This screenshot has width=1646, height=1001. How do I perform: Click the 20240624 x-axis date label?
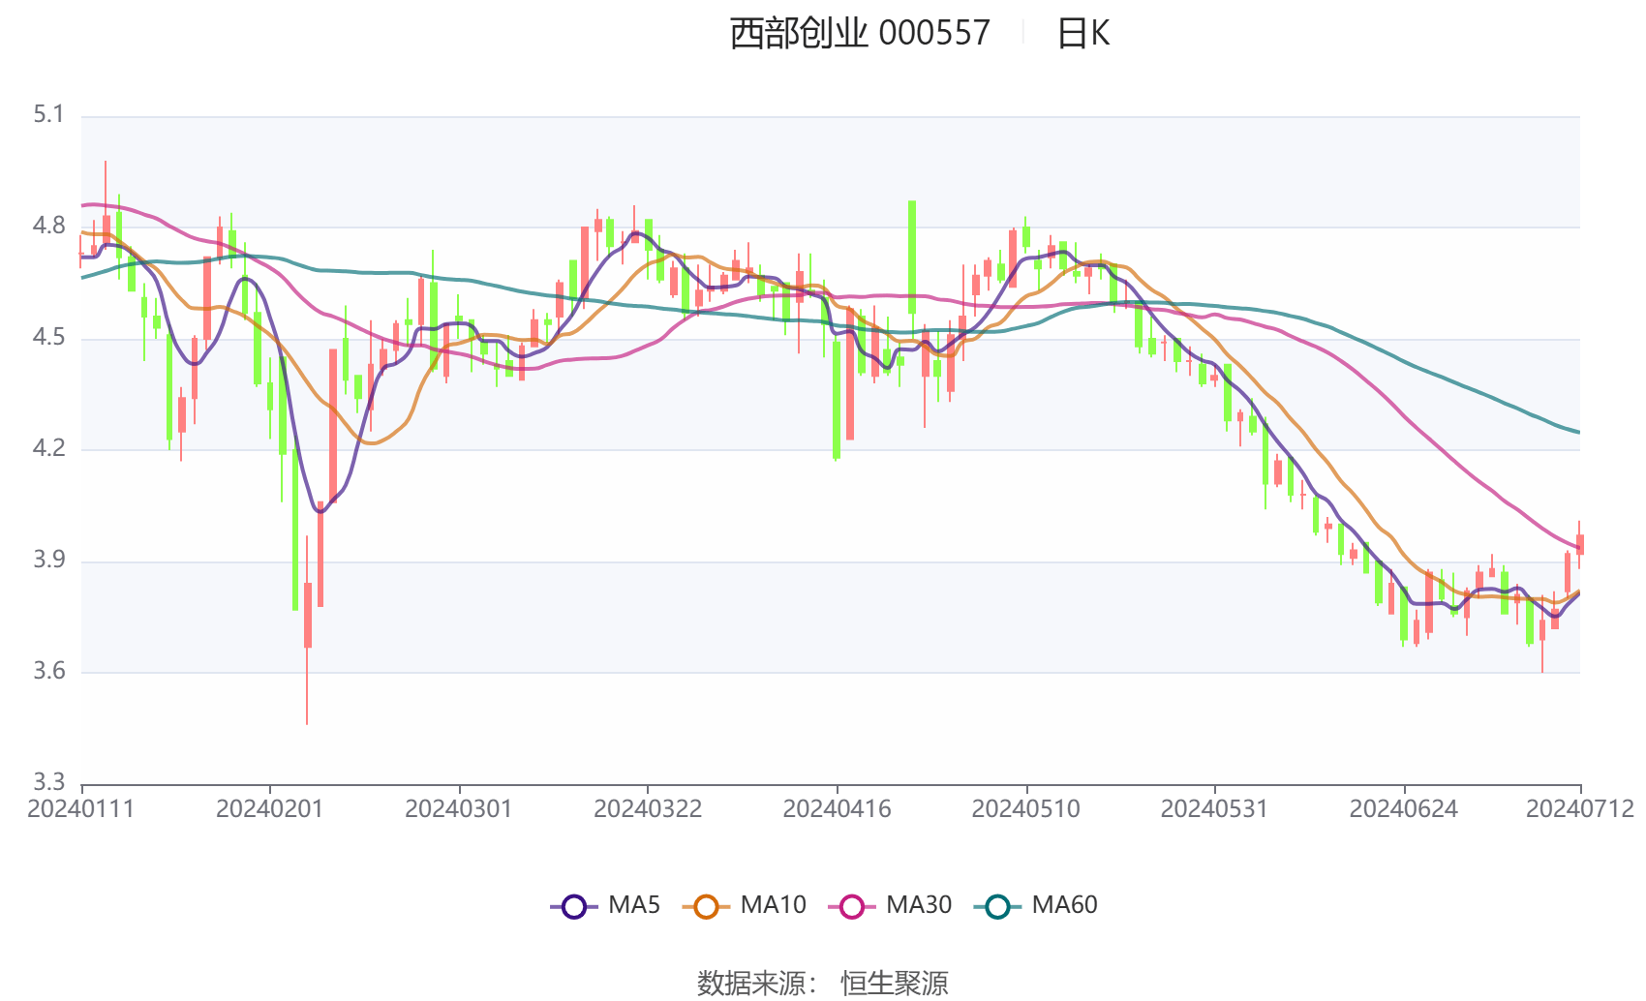tap(1403, 809)
